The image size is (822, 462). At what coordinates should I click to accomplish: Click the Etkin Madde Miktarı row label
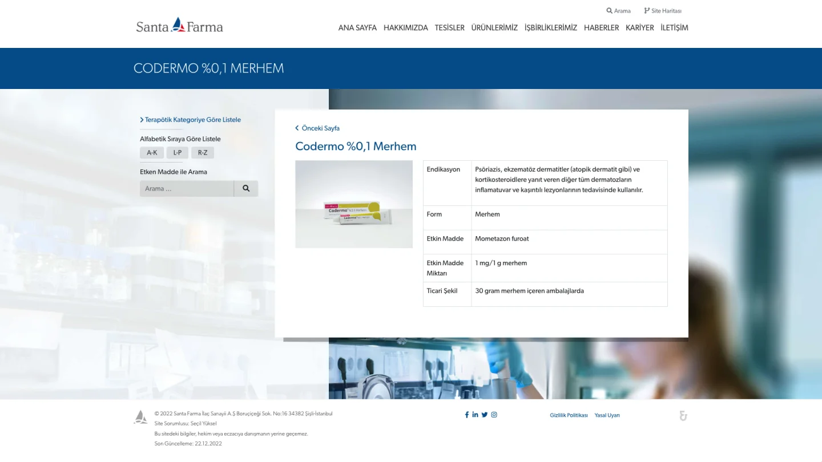tap(445, 268)
